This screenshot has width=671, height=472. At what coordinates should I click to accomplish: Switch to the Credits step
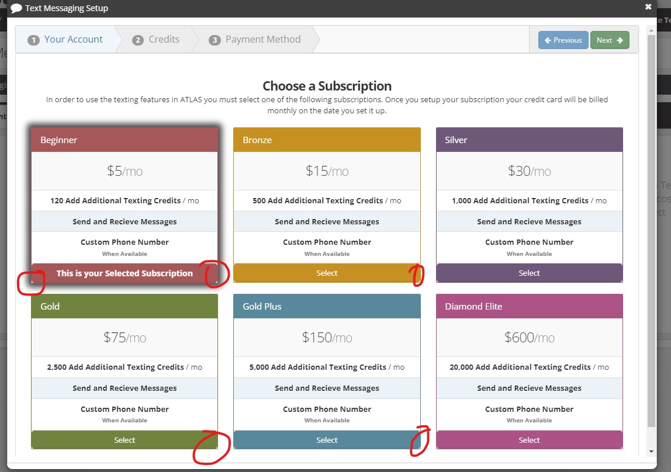pos(156,40)
